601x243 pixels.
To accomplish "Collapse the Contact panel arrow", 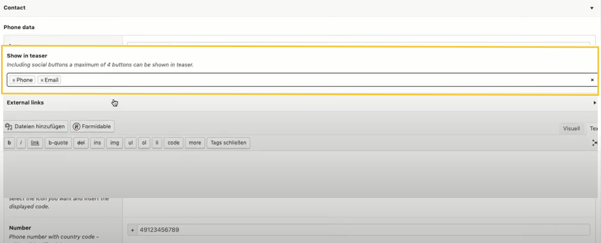I will click(592, 8).
